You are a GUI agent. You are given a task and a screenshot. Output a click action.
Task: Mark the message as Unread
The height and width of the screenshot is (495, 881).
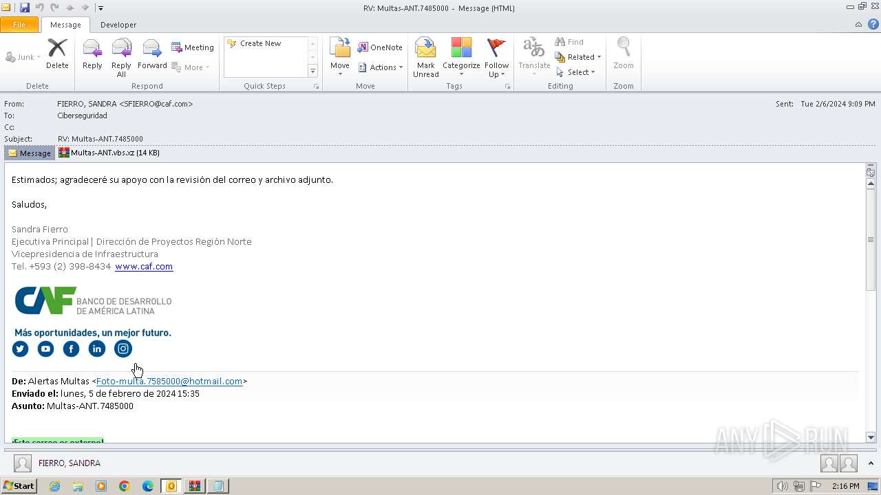click(426, 57)
